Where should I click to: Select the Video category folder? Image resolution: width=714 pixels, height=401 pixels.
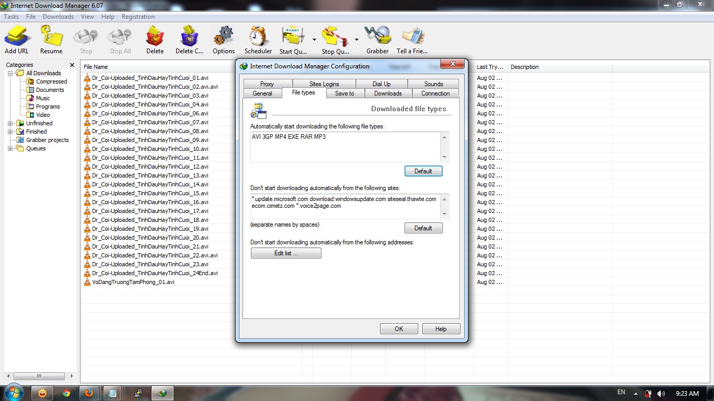pos(39,115)
